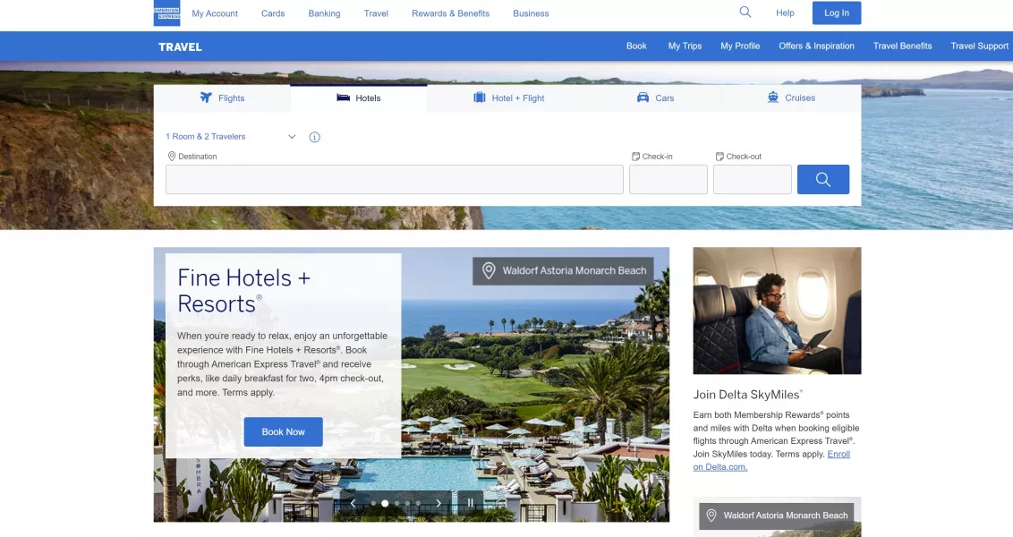Jump to fifth carousel slide dot
The height and width of the screenshot is (537, 1013).
(419, 503)
